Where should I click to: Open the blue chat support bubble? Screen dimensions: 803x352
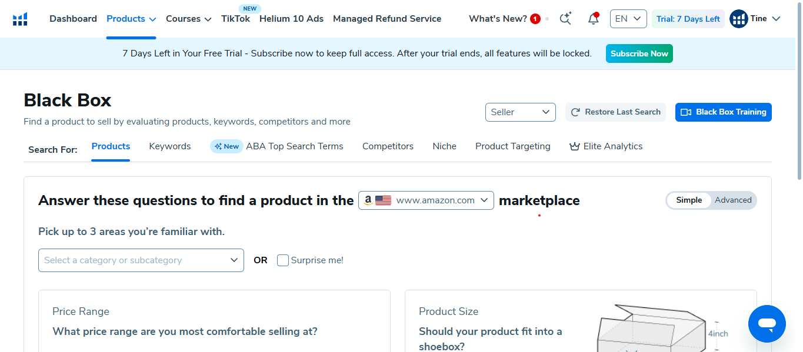(767, 324)
